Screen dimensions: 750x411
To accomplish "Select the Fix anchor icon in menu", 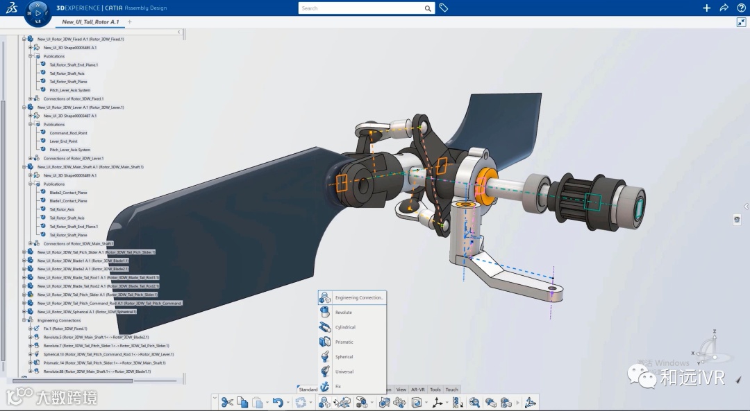I will coord(325,386).
